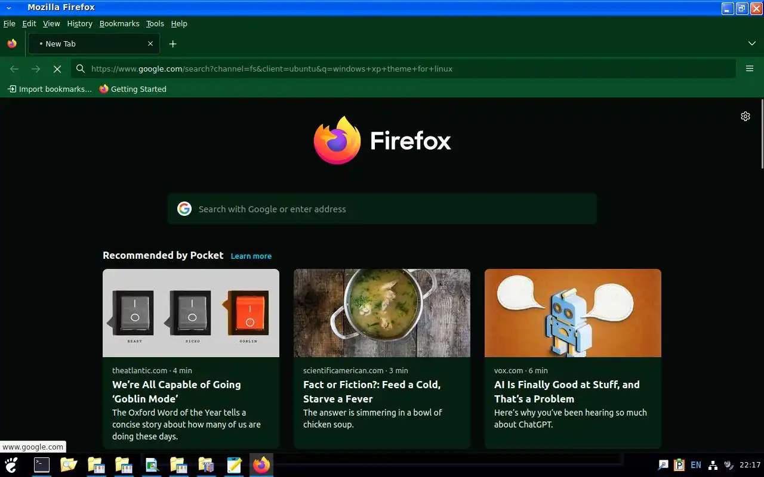Open a new tab with plus button

point(172,44)
